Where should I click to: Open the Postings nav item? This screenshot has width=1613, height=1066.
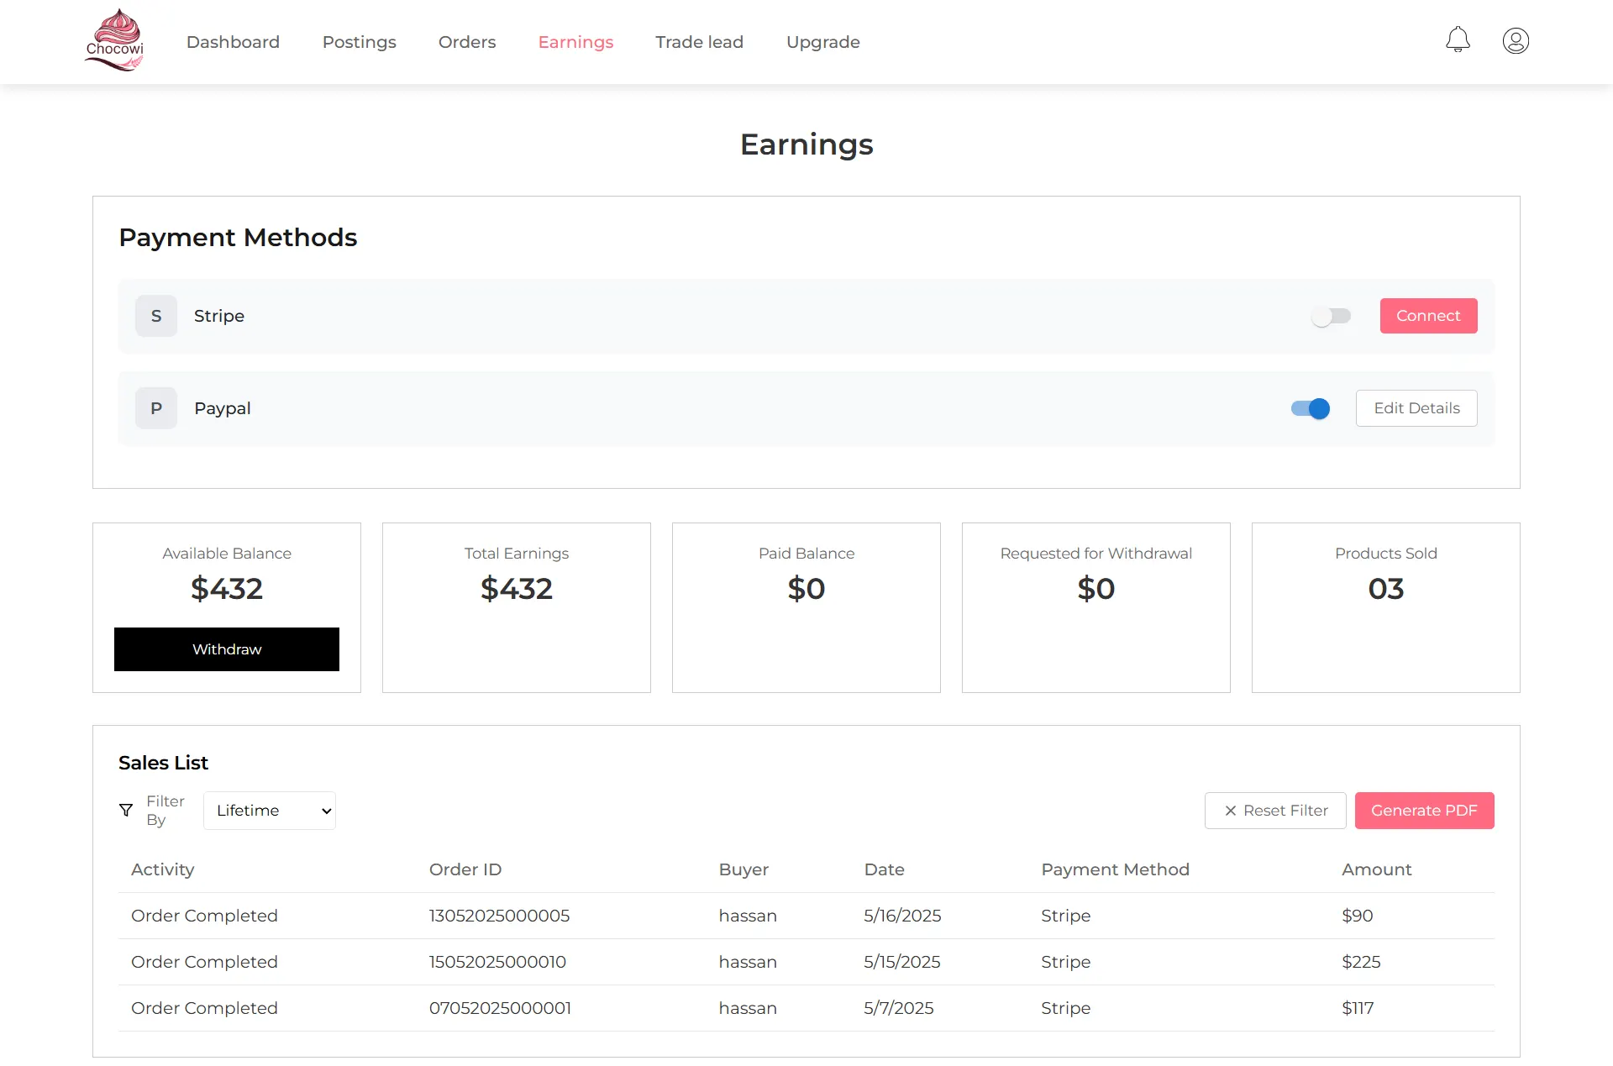[360, 42]
